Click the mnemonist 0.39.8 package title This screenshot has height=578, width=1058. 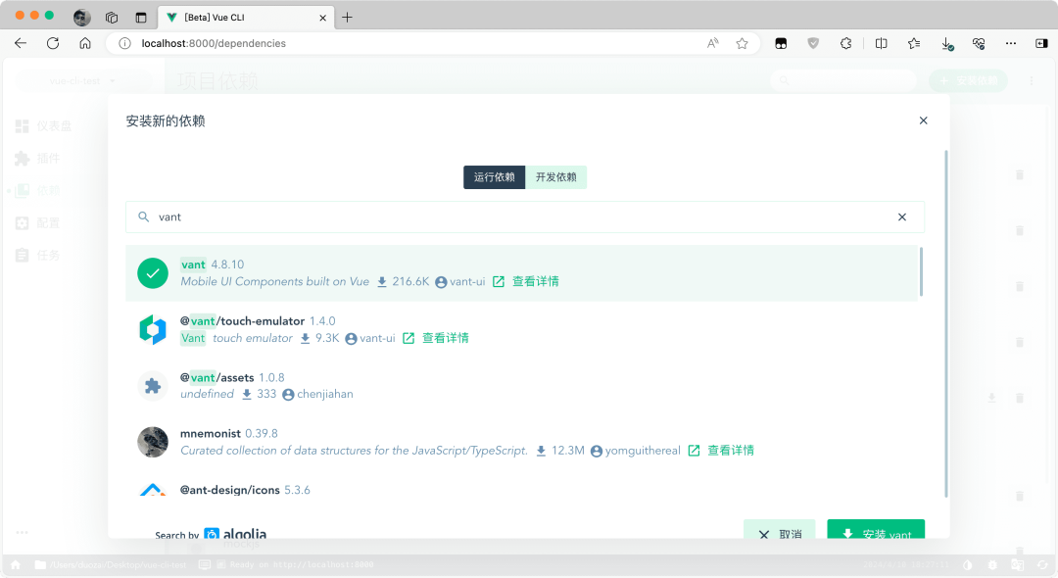coord(228,434)
